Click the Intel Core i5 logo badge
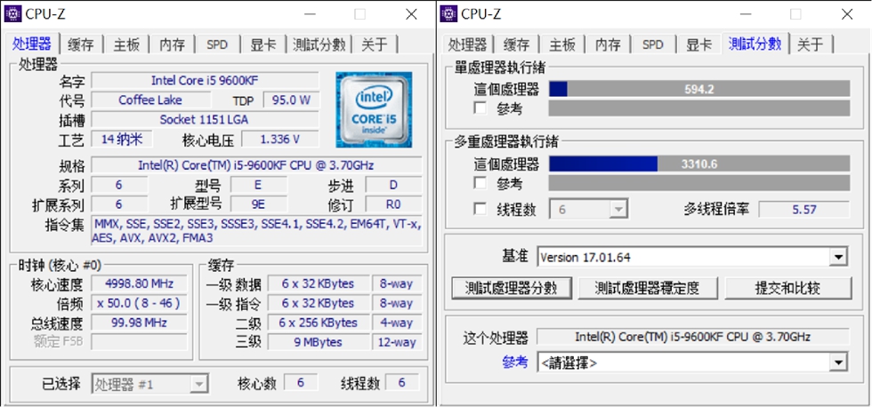 click(x=374, y=110)
